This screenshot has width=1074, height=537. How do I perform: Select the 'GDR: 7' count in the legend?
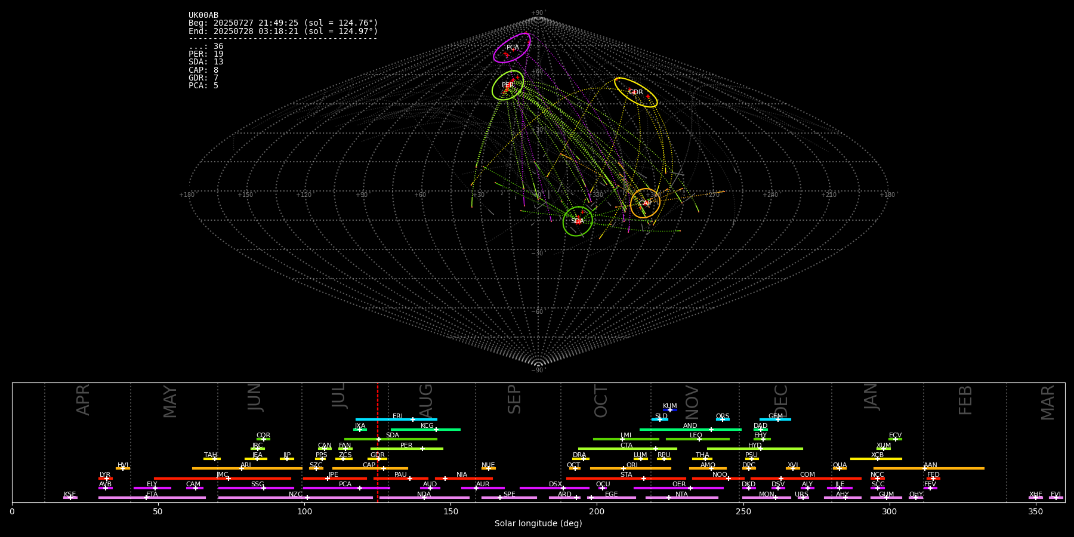[203, 78]
